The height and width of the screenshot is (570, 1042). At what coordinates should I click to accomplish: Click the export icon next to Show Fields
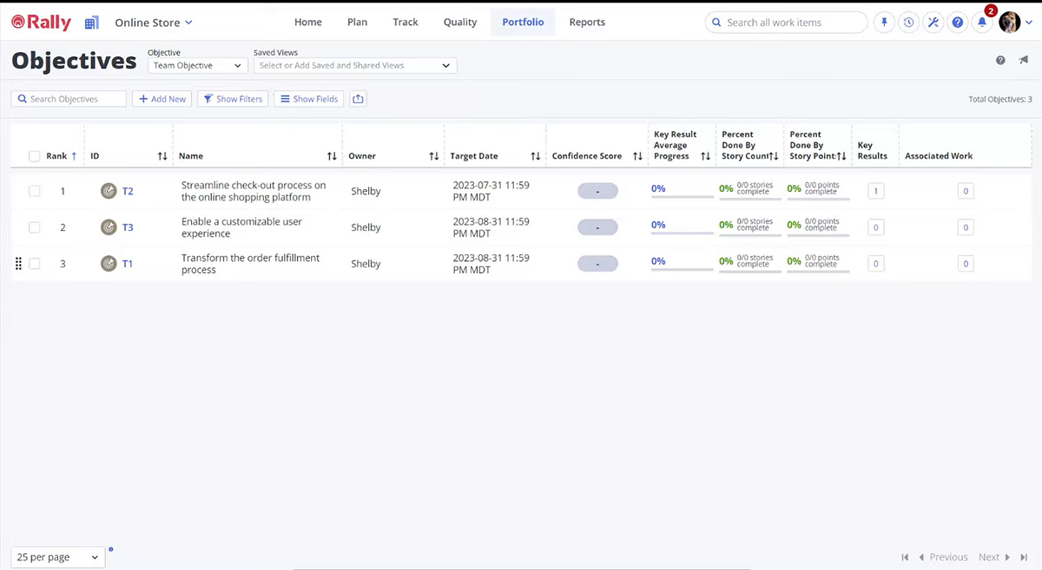358,98
